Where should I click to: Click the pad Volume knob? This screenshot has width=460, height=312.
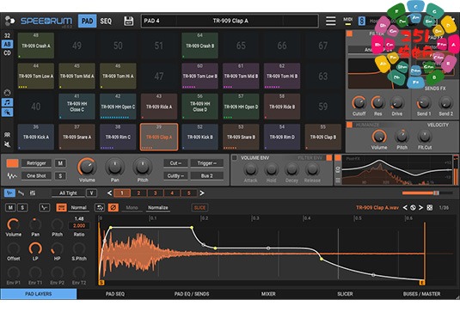(87, 168)
